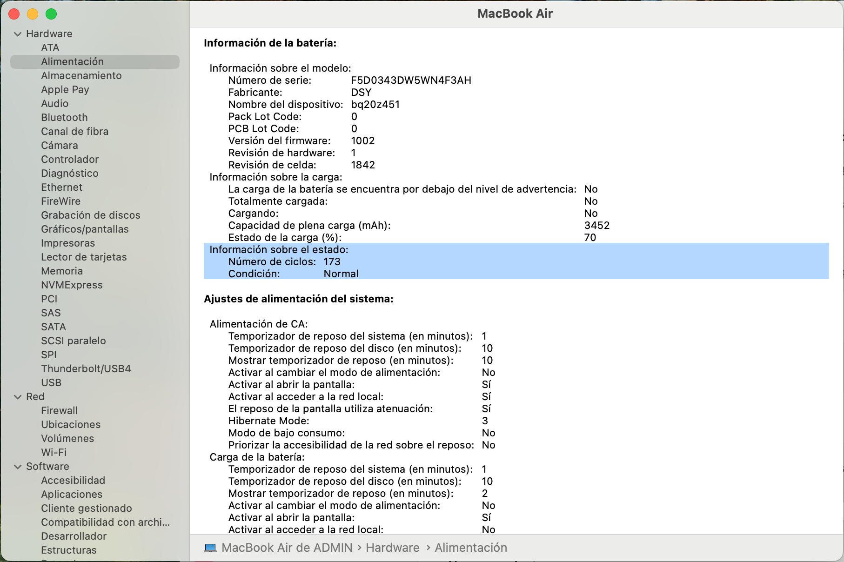Open the NVMExpress entry
Screen dimensions: 844x562
[x=72, y=285]
